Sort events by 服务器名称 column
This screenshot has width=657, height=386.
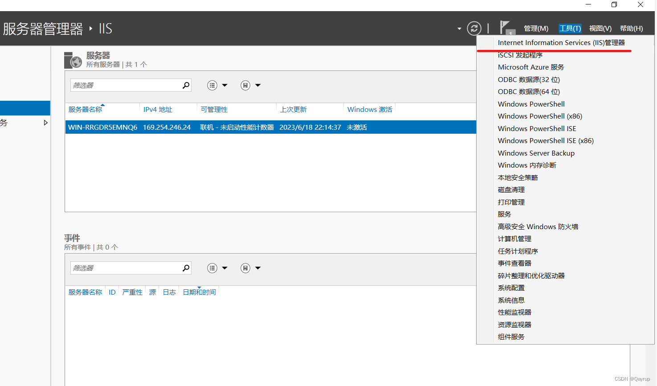[x=86, y=292]
